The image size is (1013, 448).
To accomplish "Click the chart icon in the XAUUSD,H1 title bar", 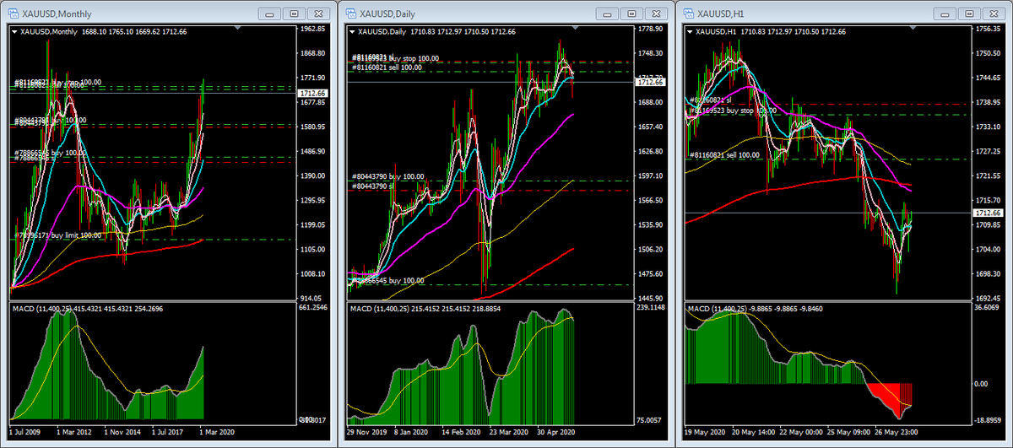I will (x=687, y=13).
